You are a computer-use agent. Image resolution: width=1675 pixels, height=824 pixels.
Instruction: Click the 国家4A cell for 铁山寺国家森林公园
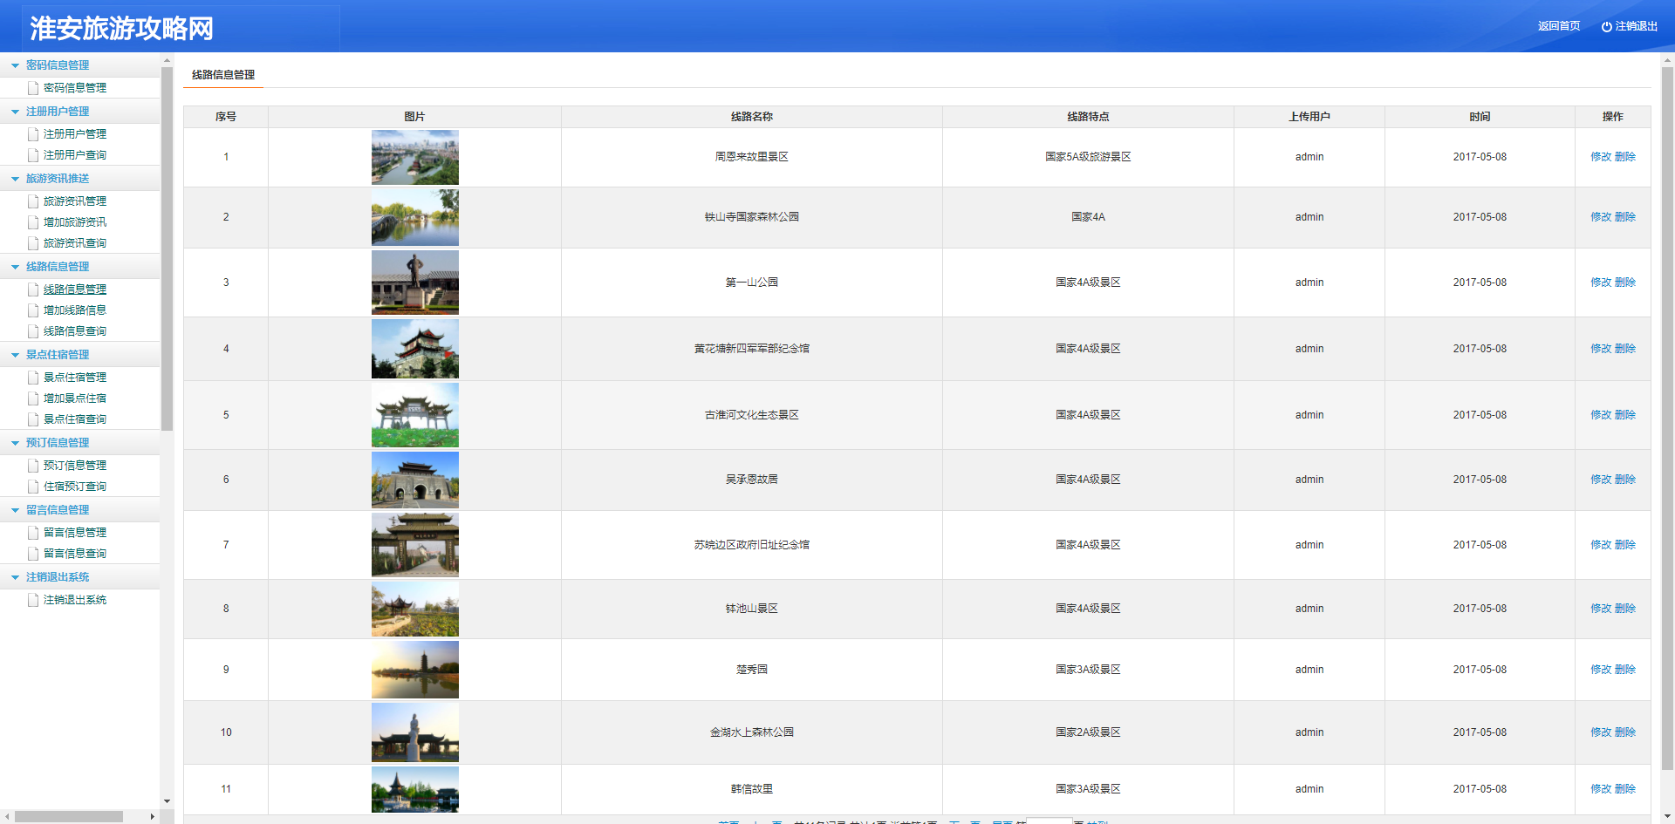(1088, 217)
